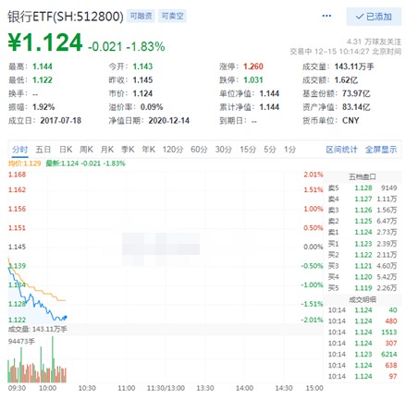Click the 全屏显示 fullscreen link
Image resolution: width=406 pixels, height=399 pixels.
point(381,150)
